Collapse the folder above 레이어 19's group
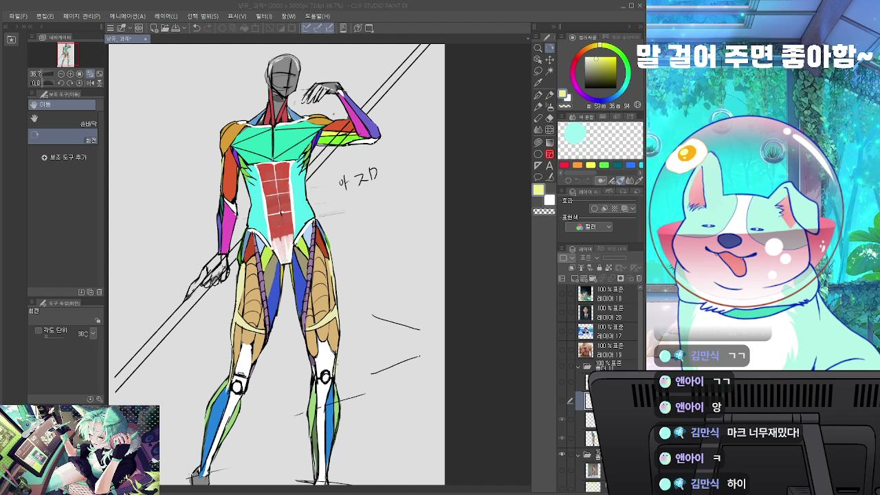The height and width of the screenshot is (495, 880). pyautogui.click(x=578, y=366)
